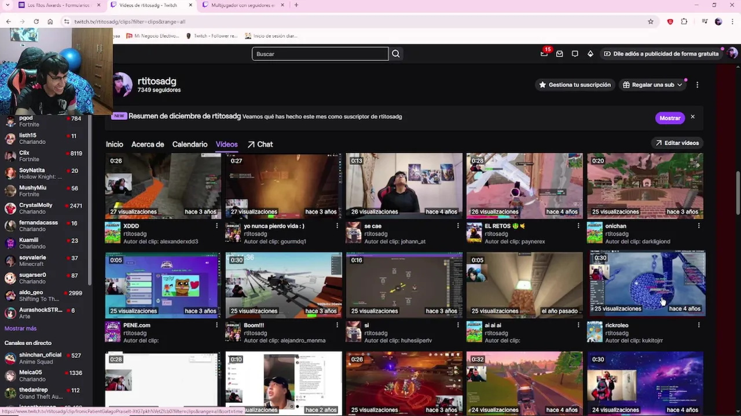Open options menu for 'yo nunca pierdo vida' clip

[337, 226]
